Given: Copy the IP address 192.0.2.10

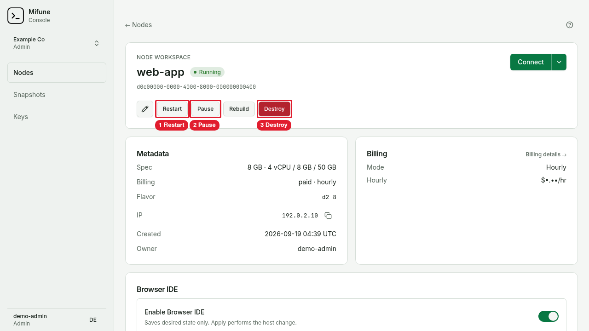Looking at the screenshot, I should click(x=328, y=216).
